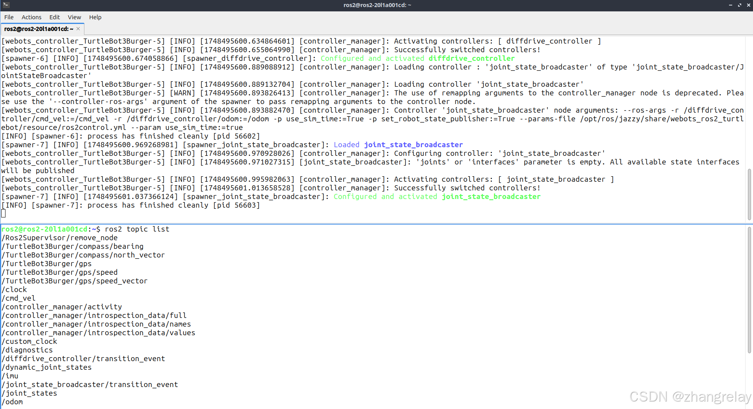The image size is (753, 409).
Task: Click the /diffdrive_controller/transition_event topic
Action: 83,359
